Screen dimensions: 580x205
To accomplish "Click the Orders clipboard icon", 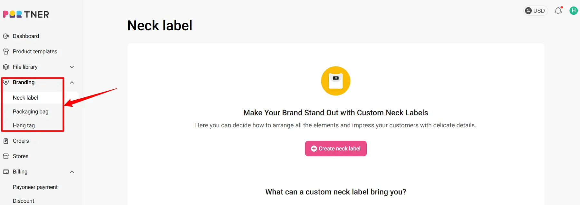I will [6, 141].
